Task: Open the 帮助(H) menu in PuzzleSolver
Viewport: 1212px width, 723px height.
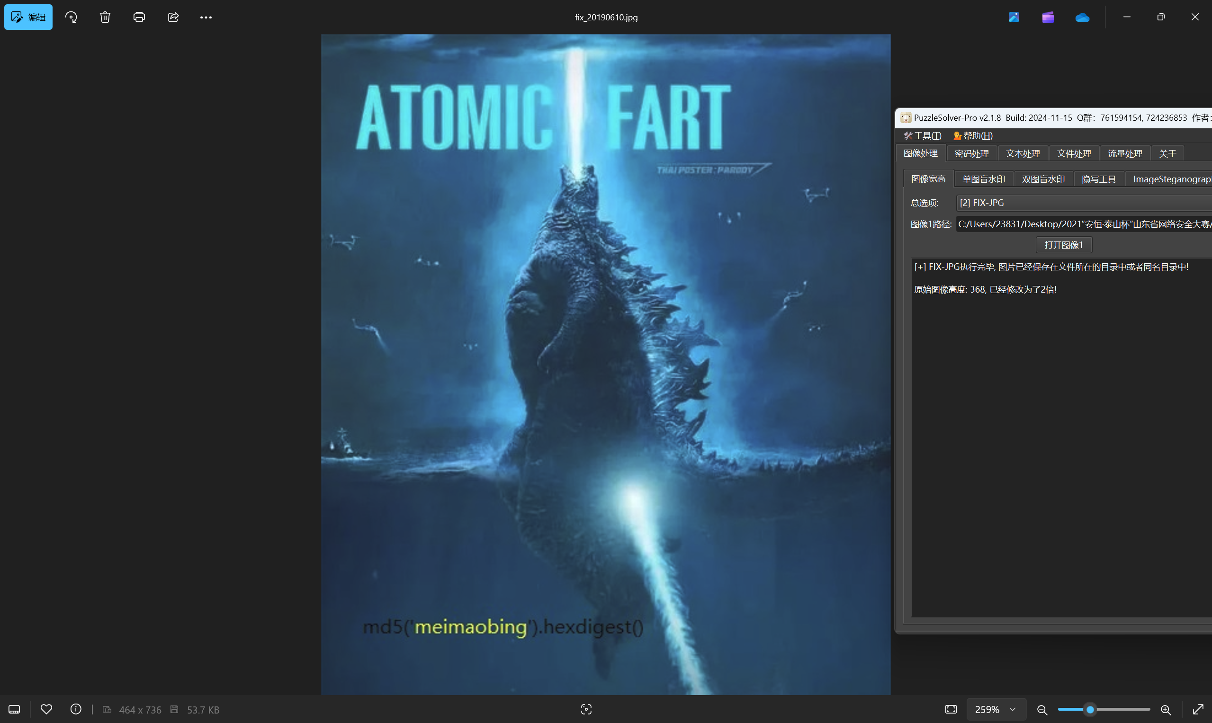Action: click(973, 135)
